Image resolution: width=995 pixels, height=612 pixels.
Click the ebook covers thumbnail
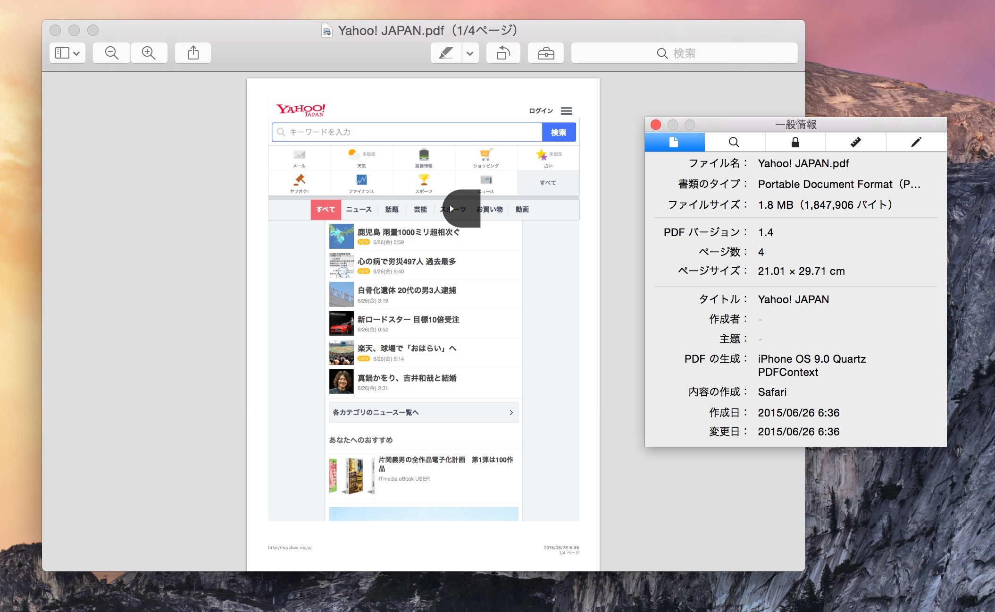click(351, 476)
